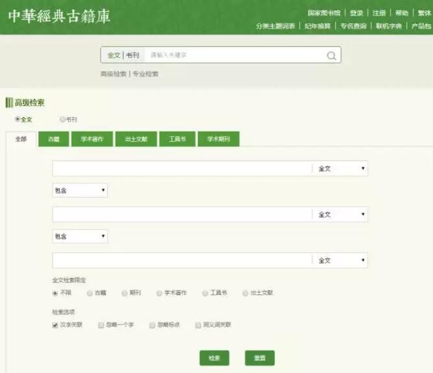This screenshot has width=433, height=373.
Task: Expand the first 包含 operator dropdown
Action: point(80,191)
